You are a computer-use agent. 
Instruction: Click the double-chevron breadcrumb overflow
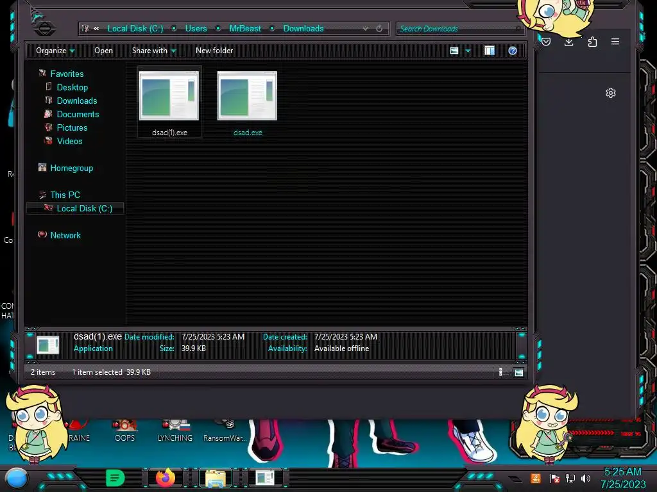click(x=96, y=28)
